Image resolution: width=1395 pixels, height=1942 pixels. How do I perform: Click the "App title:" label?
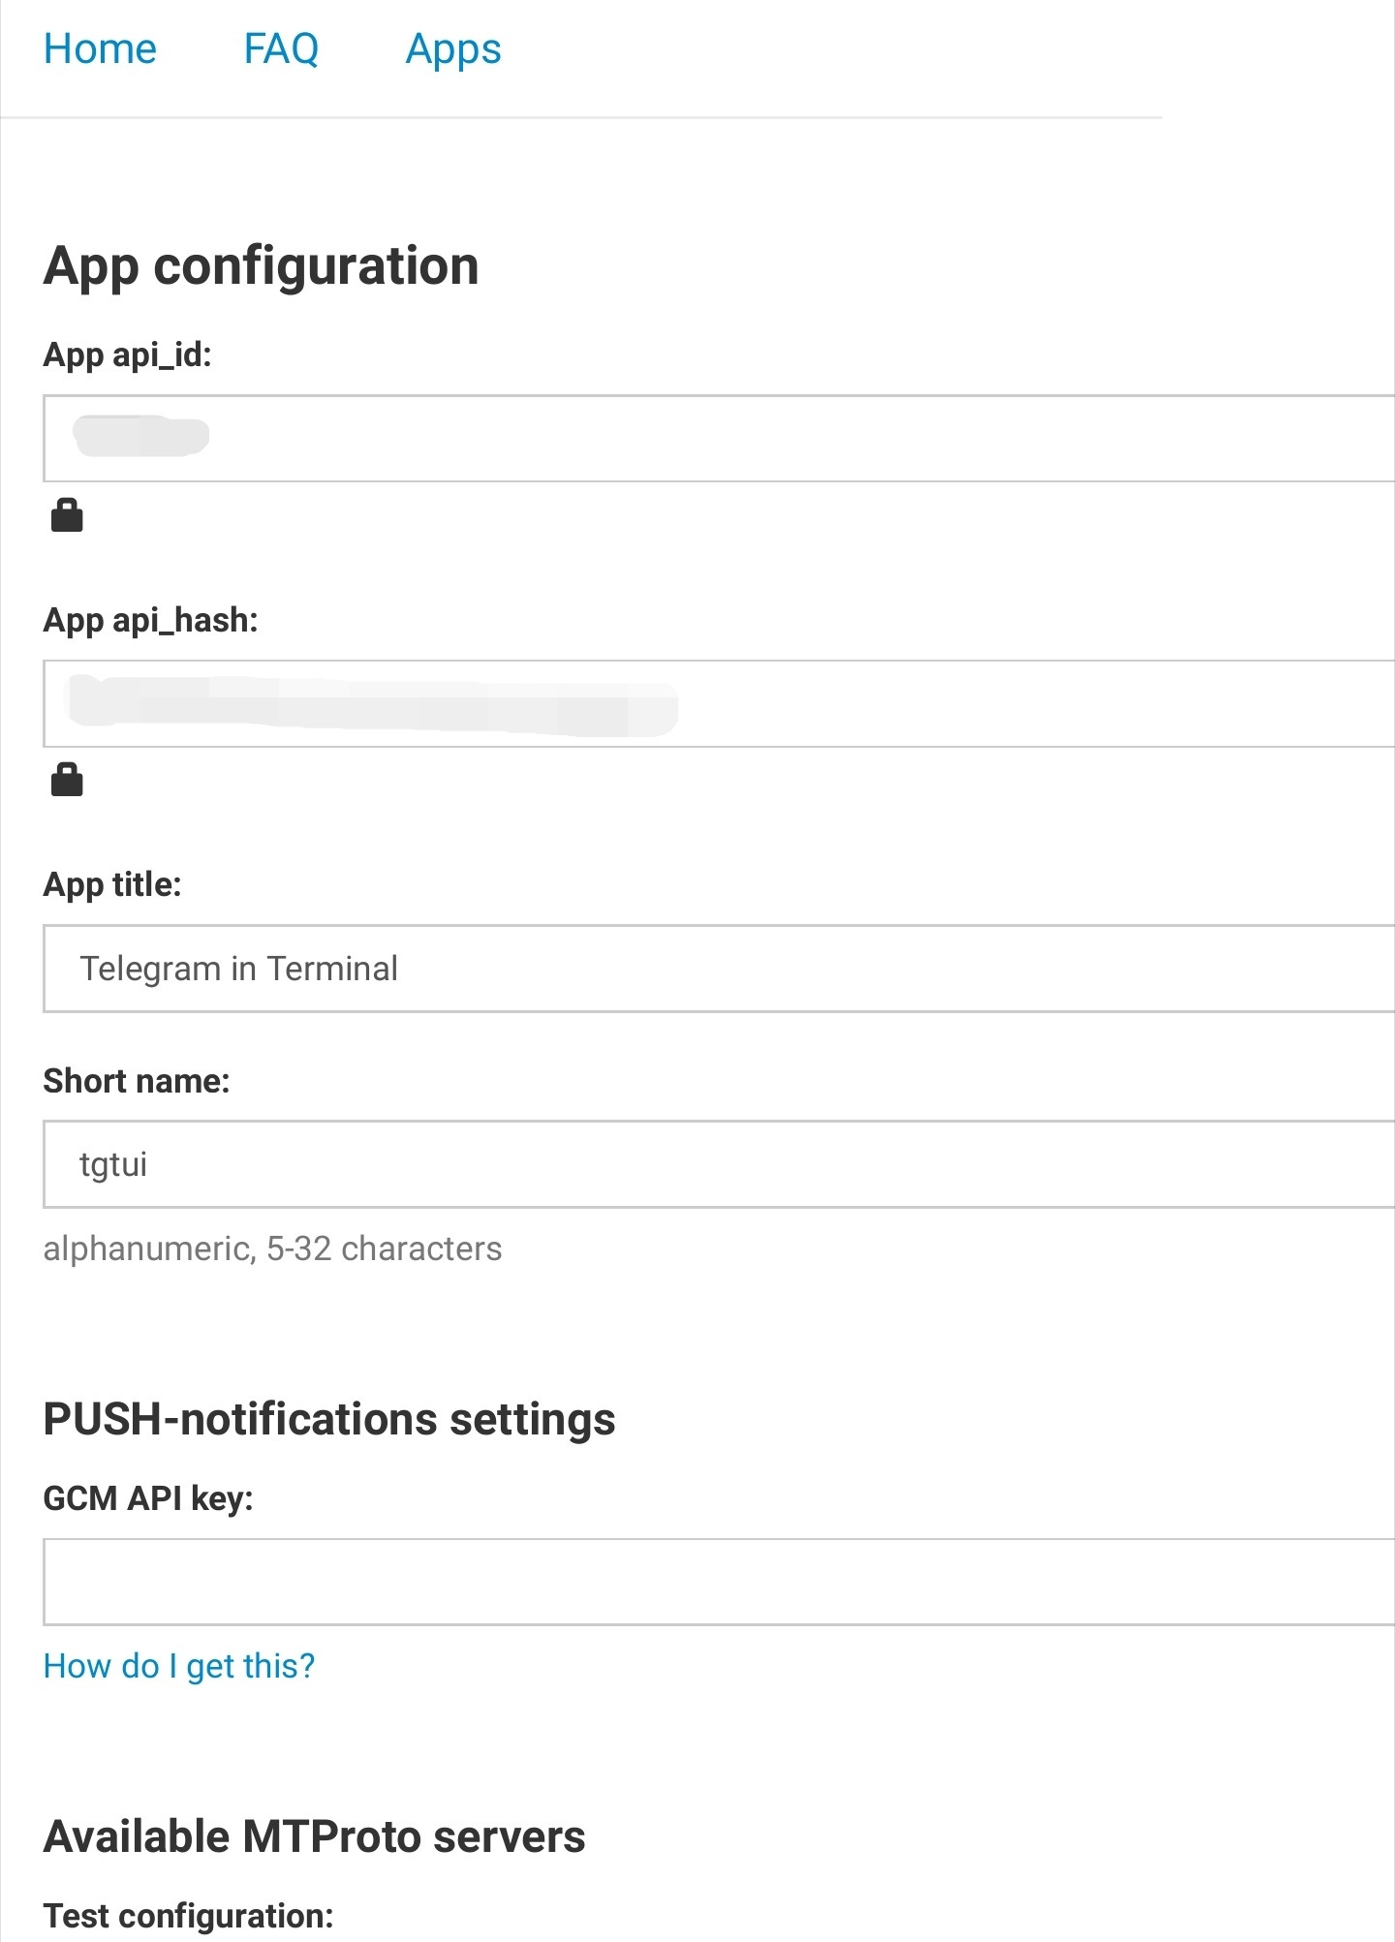click(112, 884)
